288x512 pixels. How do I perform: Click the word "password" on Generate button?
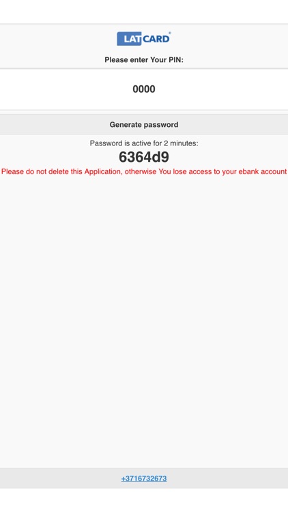point(160,125)
